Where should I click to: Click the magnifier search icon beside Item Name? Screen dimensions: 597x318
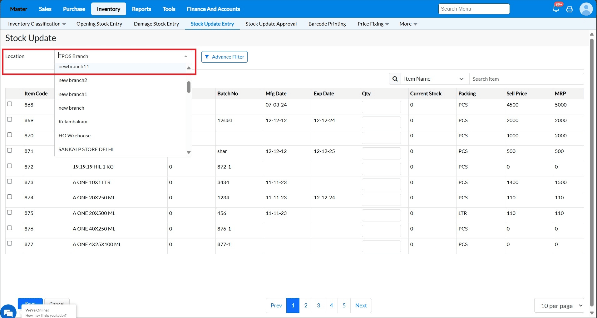click(x=395, y=79)
